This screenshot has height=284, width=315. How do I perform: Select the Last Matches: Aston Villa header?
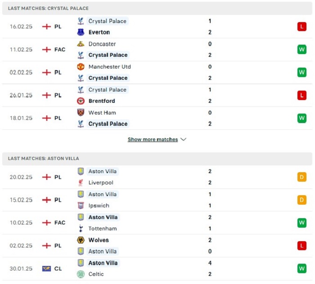coord(157,159)
